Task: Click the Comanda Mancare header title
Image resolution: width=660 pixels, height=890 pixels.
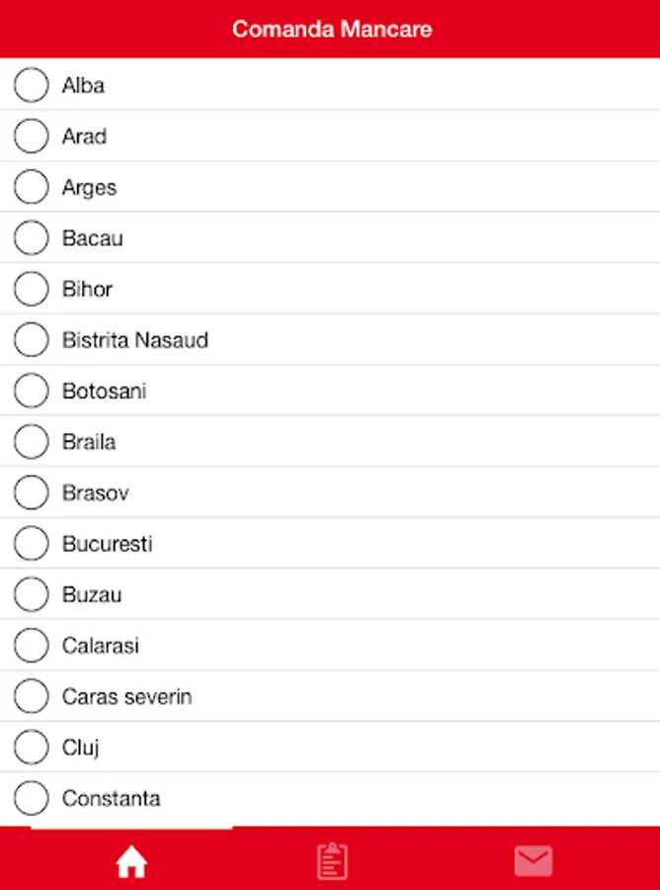Action: tap(332, 29)
